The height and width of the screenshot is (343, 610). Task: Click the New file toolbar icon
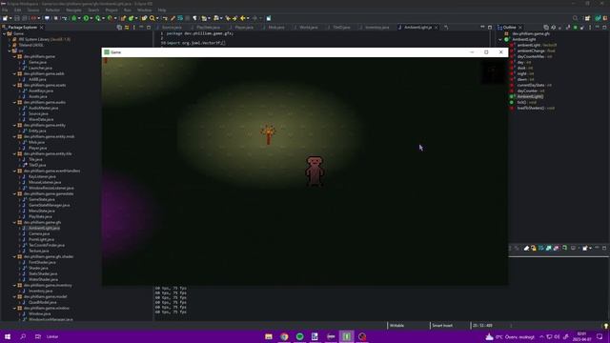click(x=5, y=18)
